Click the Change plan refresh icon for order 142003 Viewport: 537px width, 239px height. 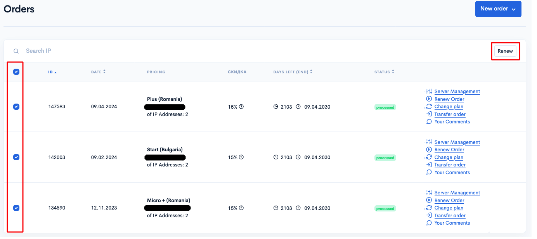click(x=429, y=157)
